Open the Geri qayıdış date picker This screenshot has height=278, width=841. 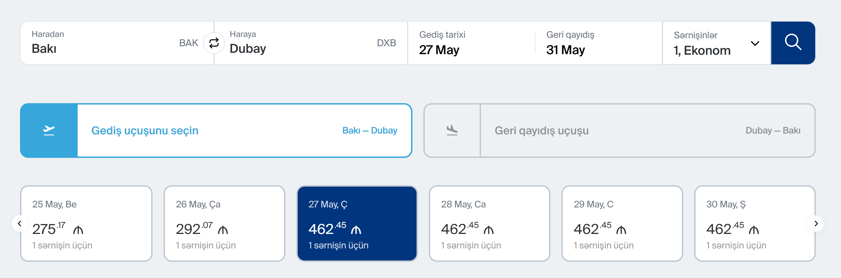point(597,43)
